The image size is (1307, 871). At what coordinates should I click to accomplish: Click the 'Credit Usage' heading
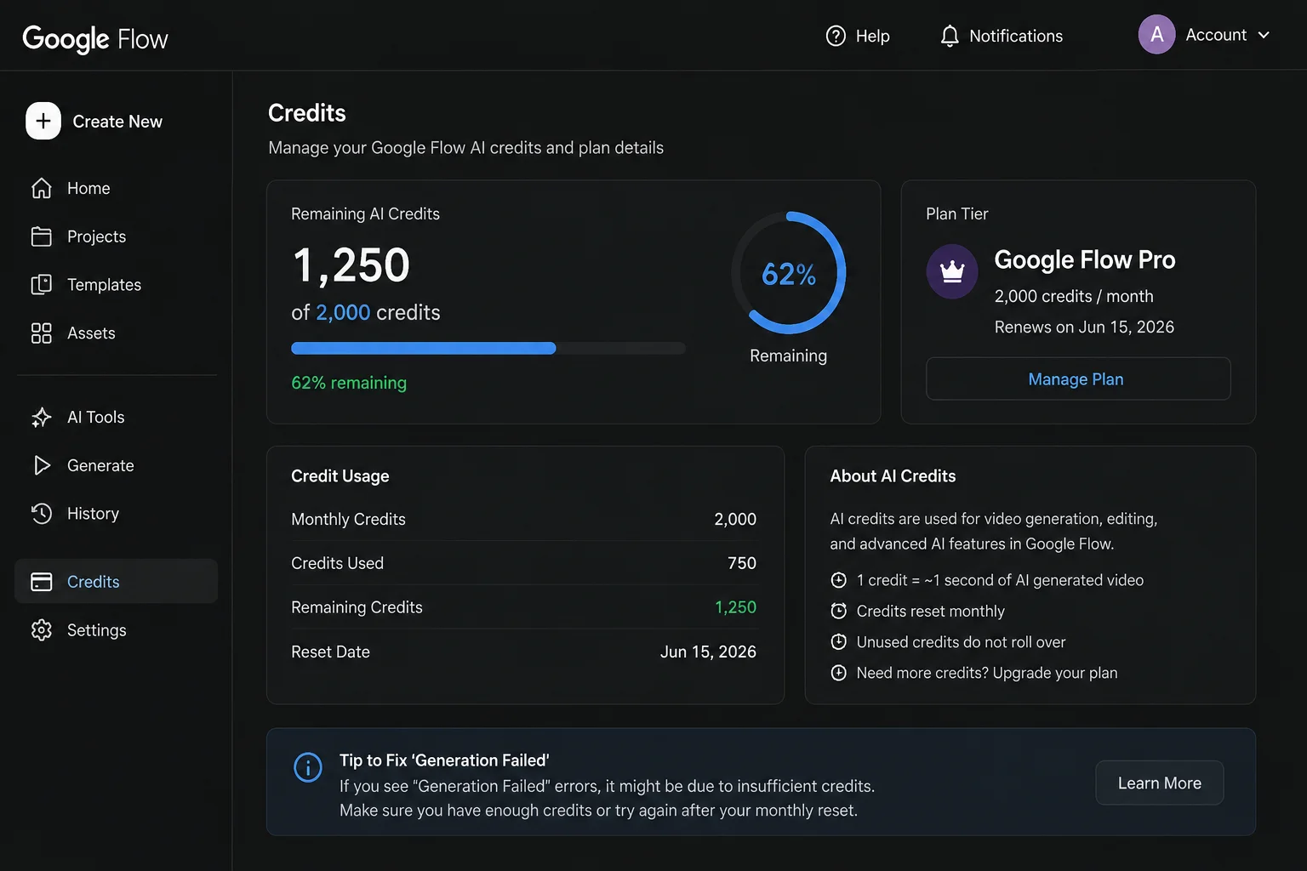(x=340, y=476)
